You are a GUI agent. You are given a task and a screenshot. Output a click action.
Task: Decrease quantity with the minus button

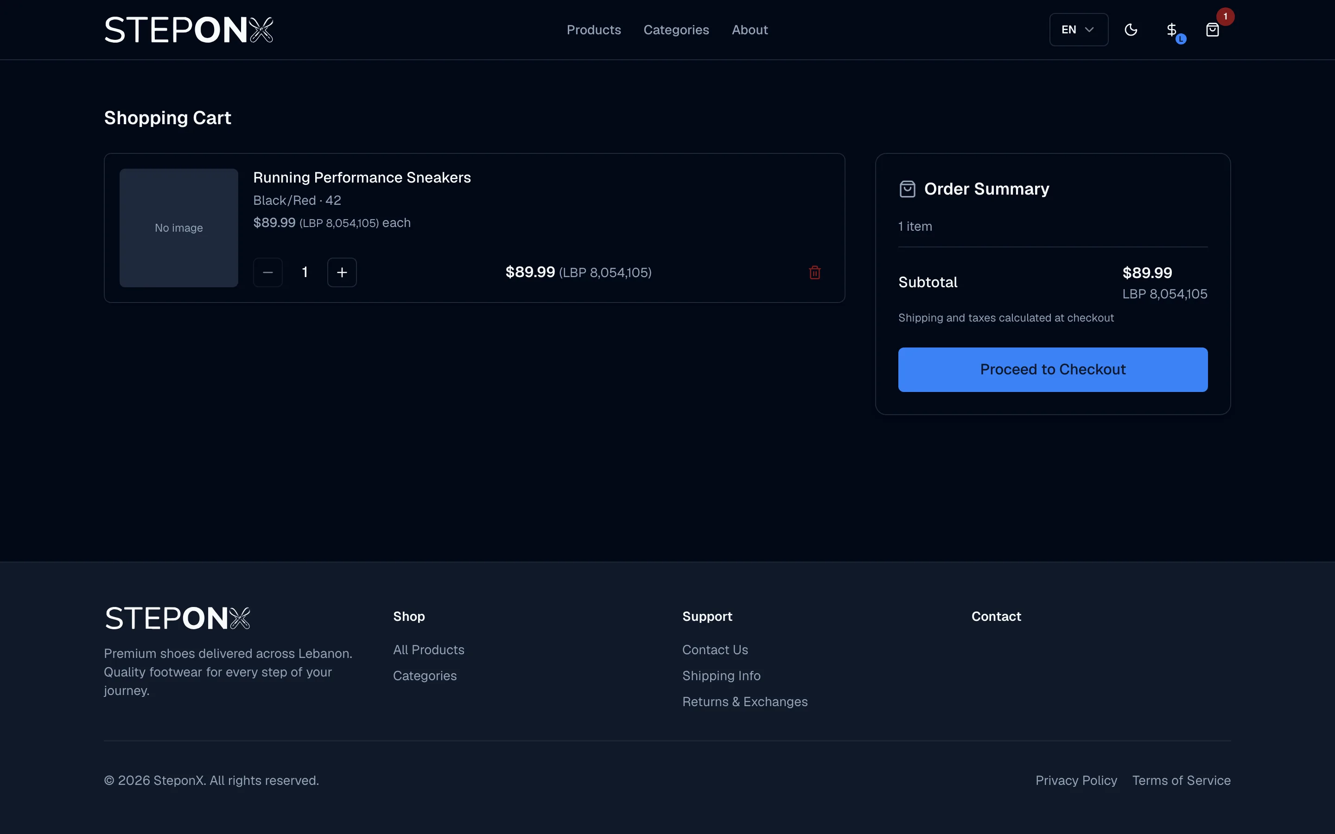point(268,272)
